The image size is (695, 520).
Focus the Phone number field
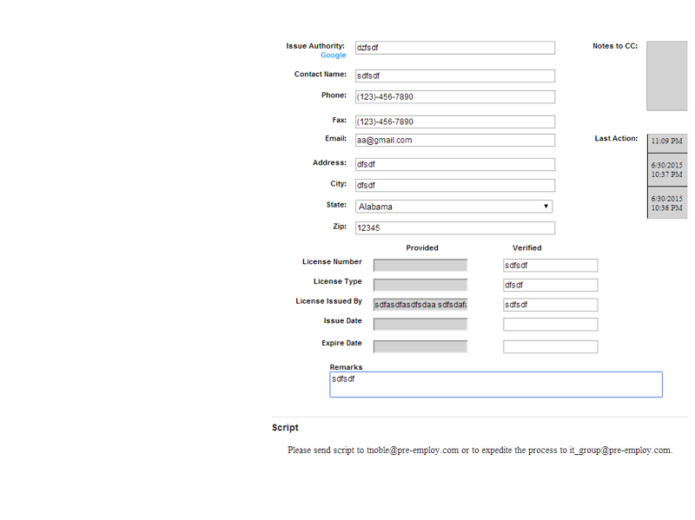click(x=454, y=97)
